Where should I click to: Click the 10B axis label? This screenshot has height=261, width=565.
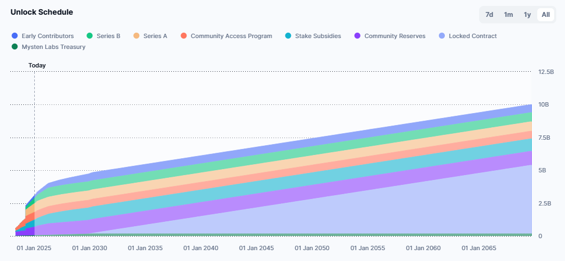click(543, 105)
